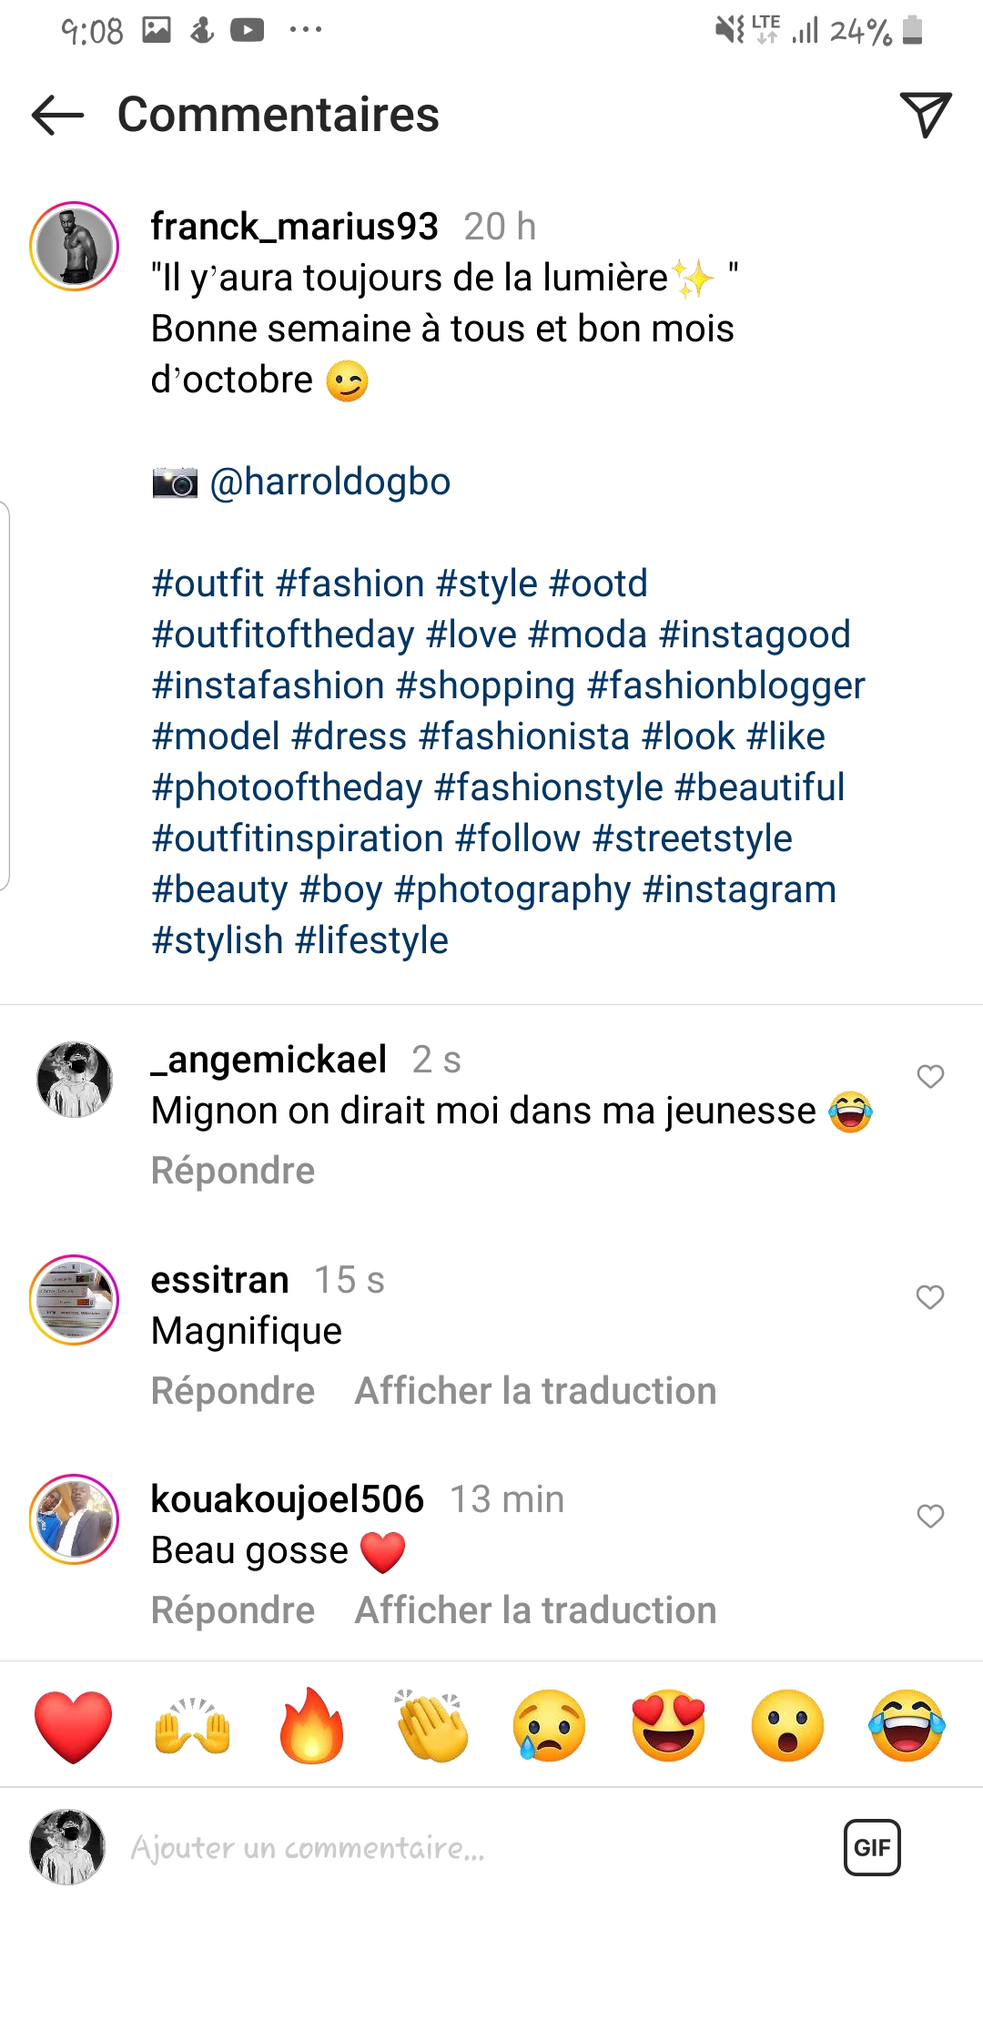Reply to _angemickael's comment
Screen dimensions: 983x2021
click(233, 1171)
